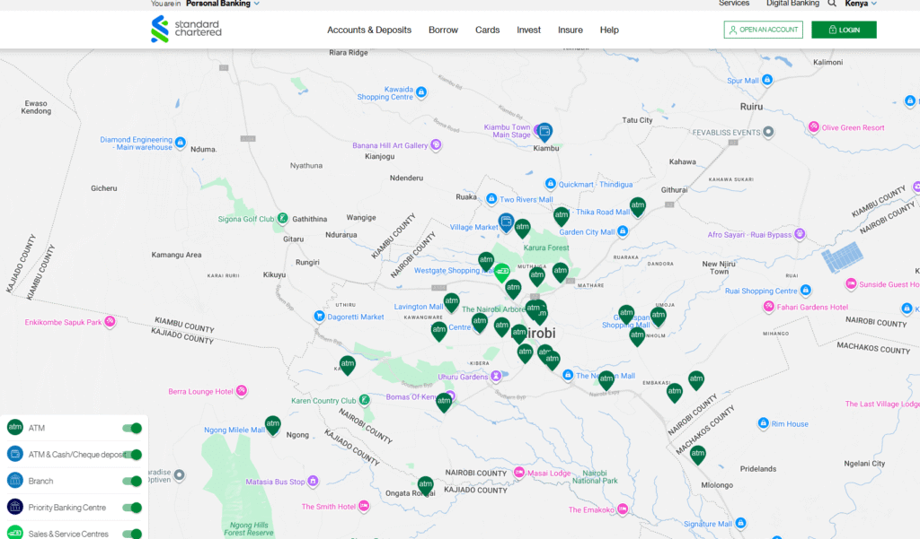The height and width of the screenshot is (539, 920).
Task: Select the ATM marker at Ongata Rongai
Action: point(425,486)
